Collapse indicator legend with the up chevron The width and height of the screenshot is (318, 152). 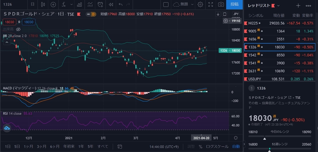point(7,42)
